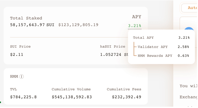
Task: Click the partially visible Auto button
Action: point(189,8)
